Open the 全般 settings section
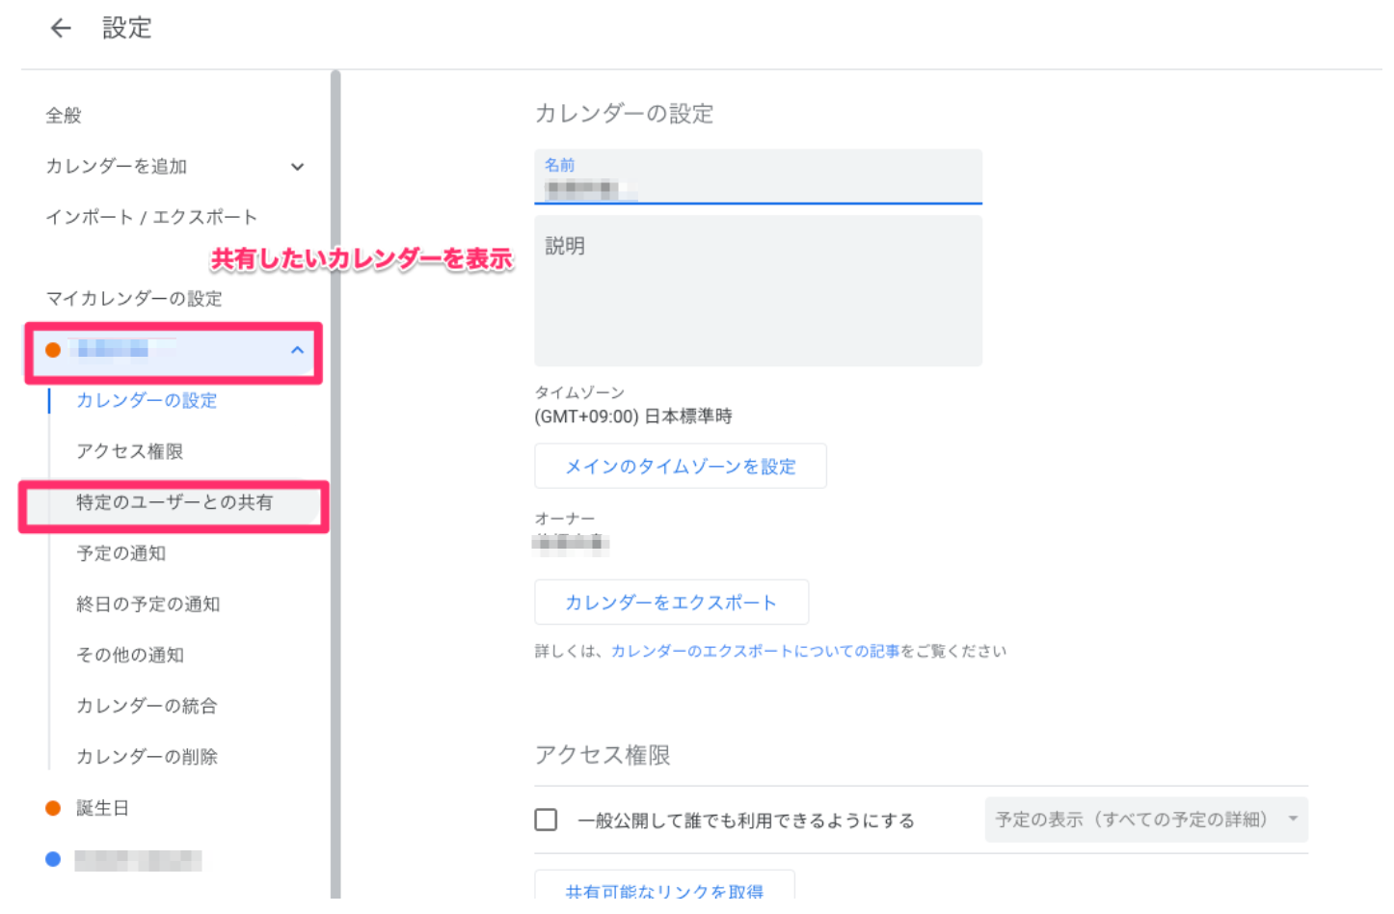This screenshot has height=914, width=1394. (64, 116)
